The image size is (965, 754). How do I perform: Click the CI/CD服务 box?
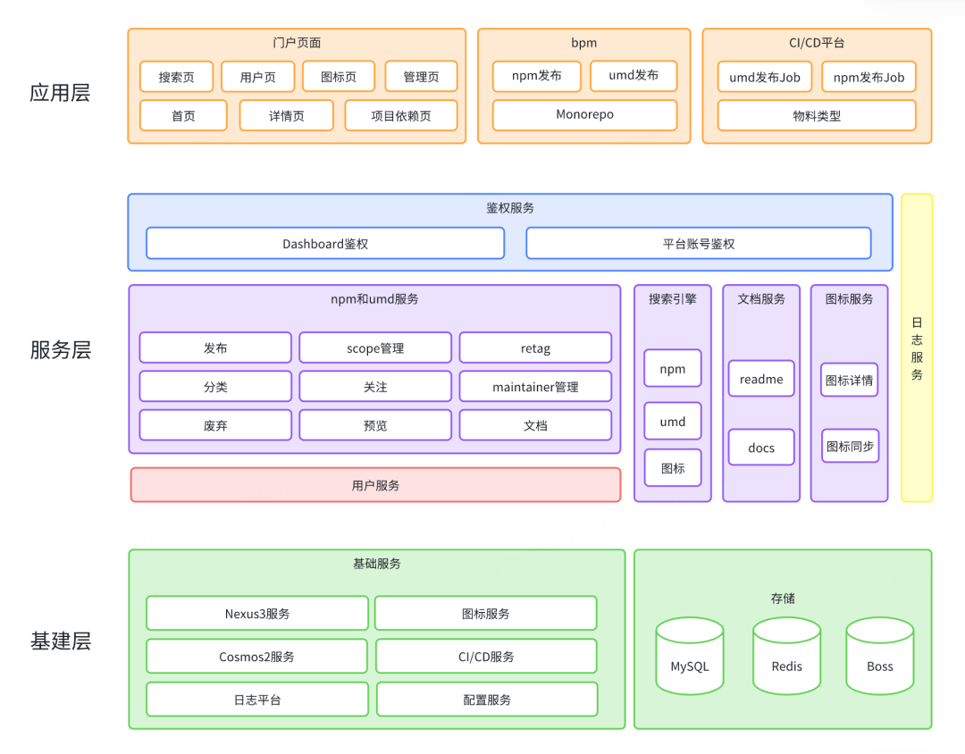(486, 656)
